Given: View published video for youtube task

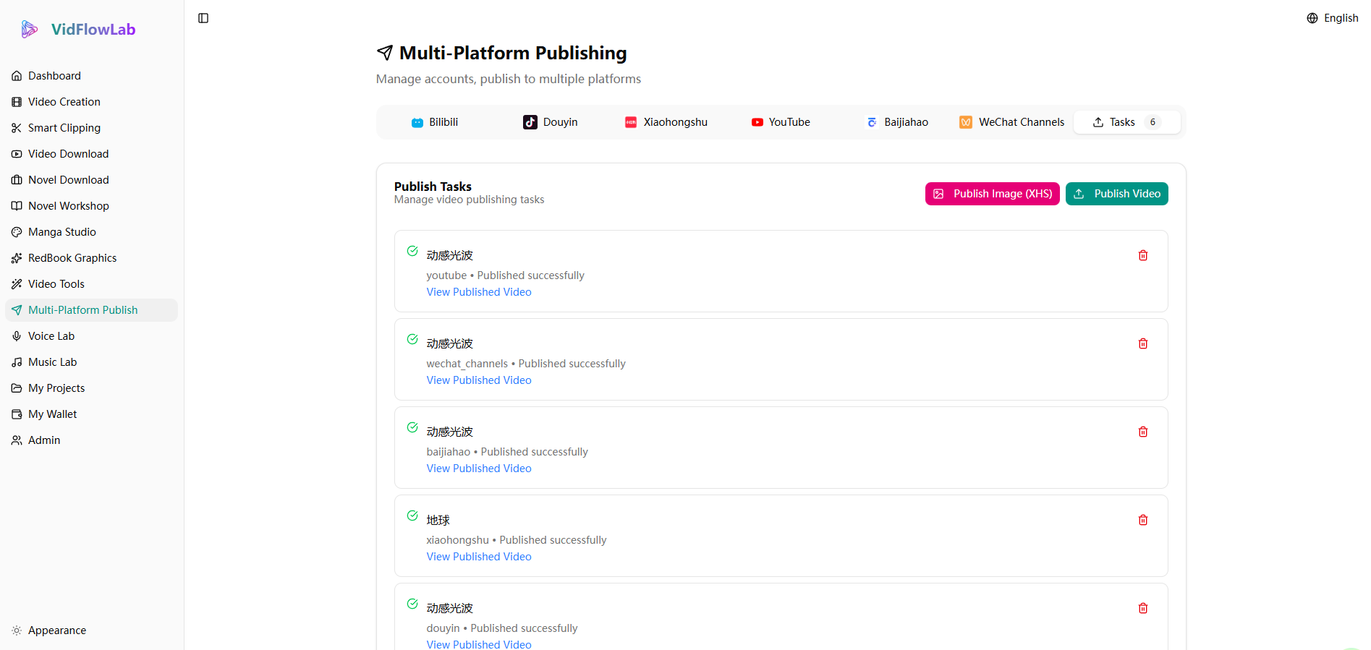Looking at the screenshot, I should (x=478, y=292).
